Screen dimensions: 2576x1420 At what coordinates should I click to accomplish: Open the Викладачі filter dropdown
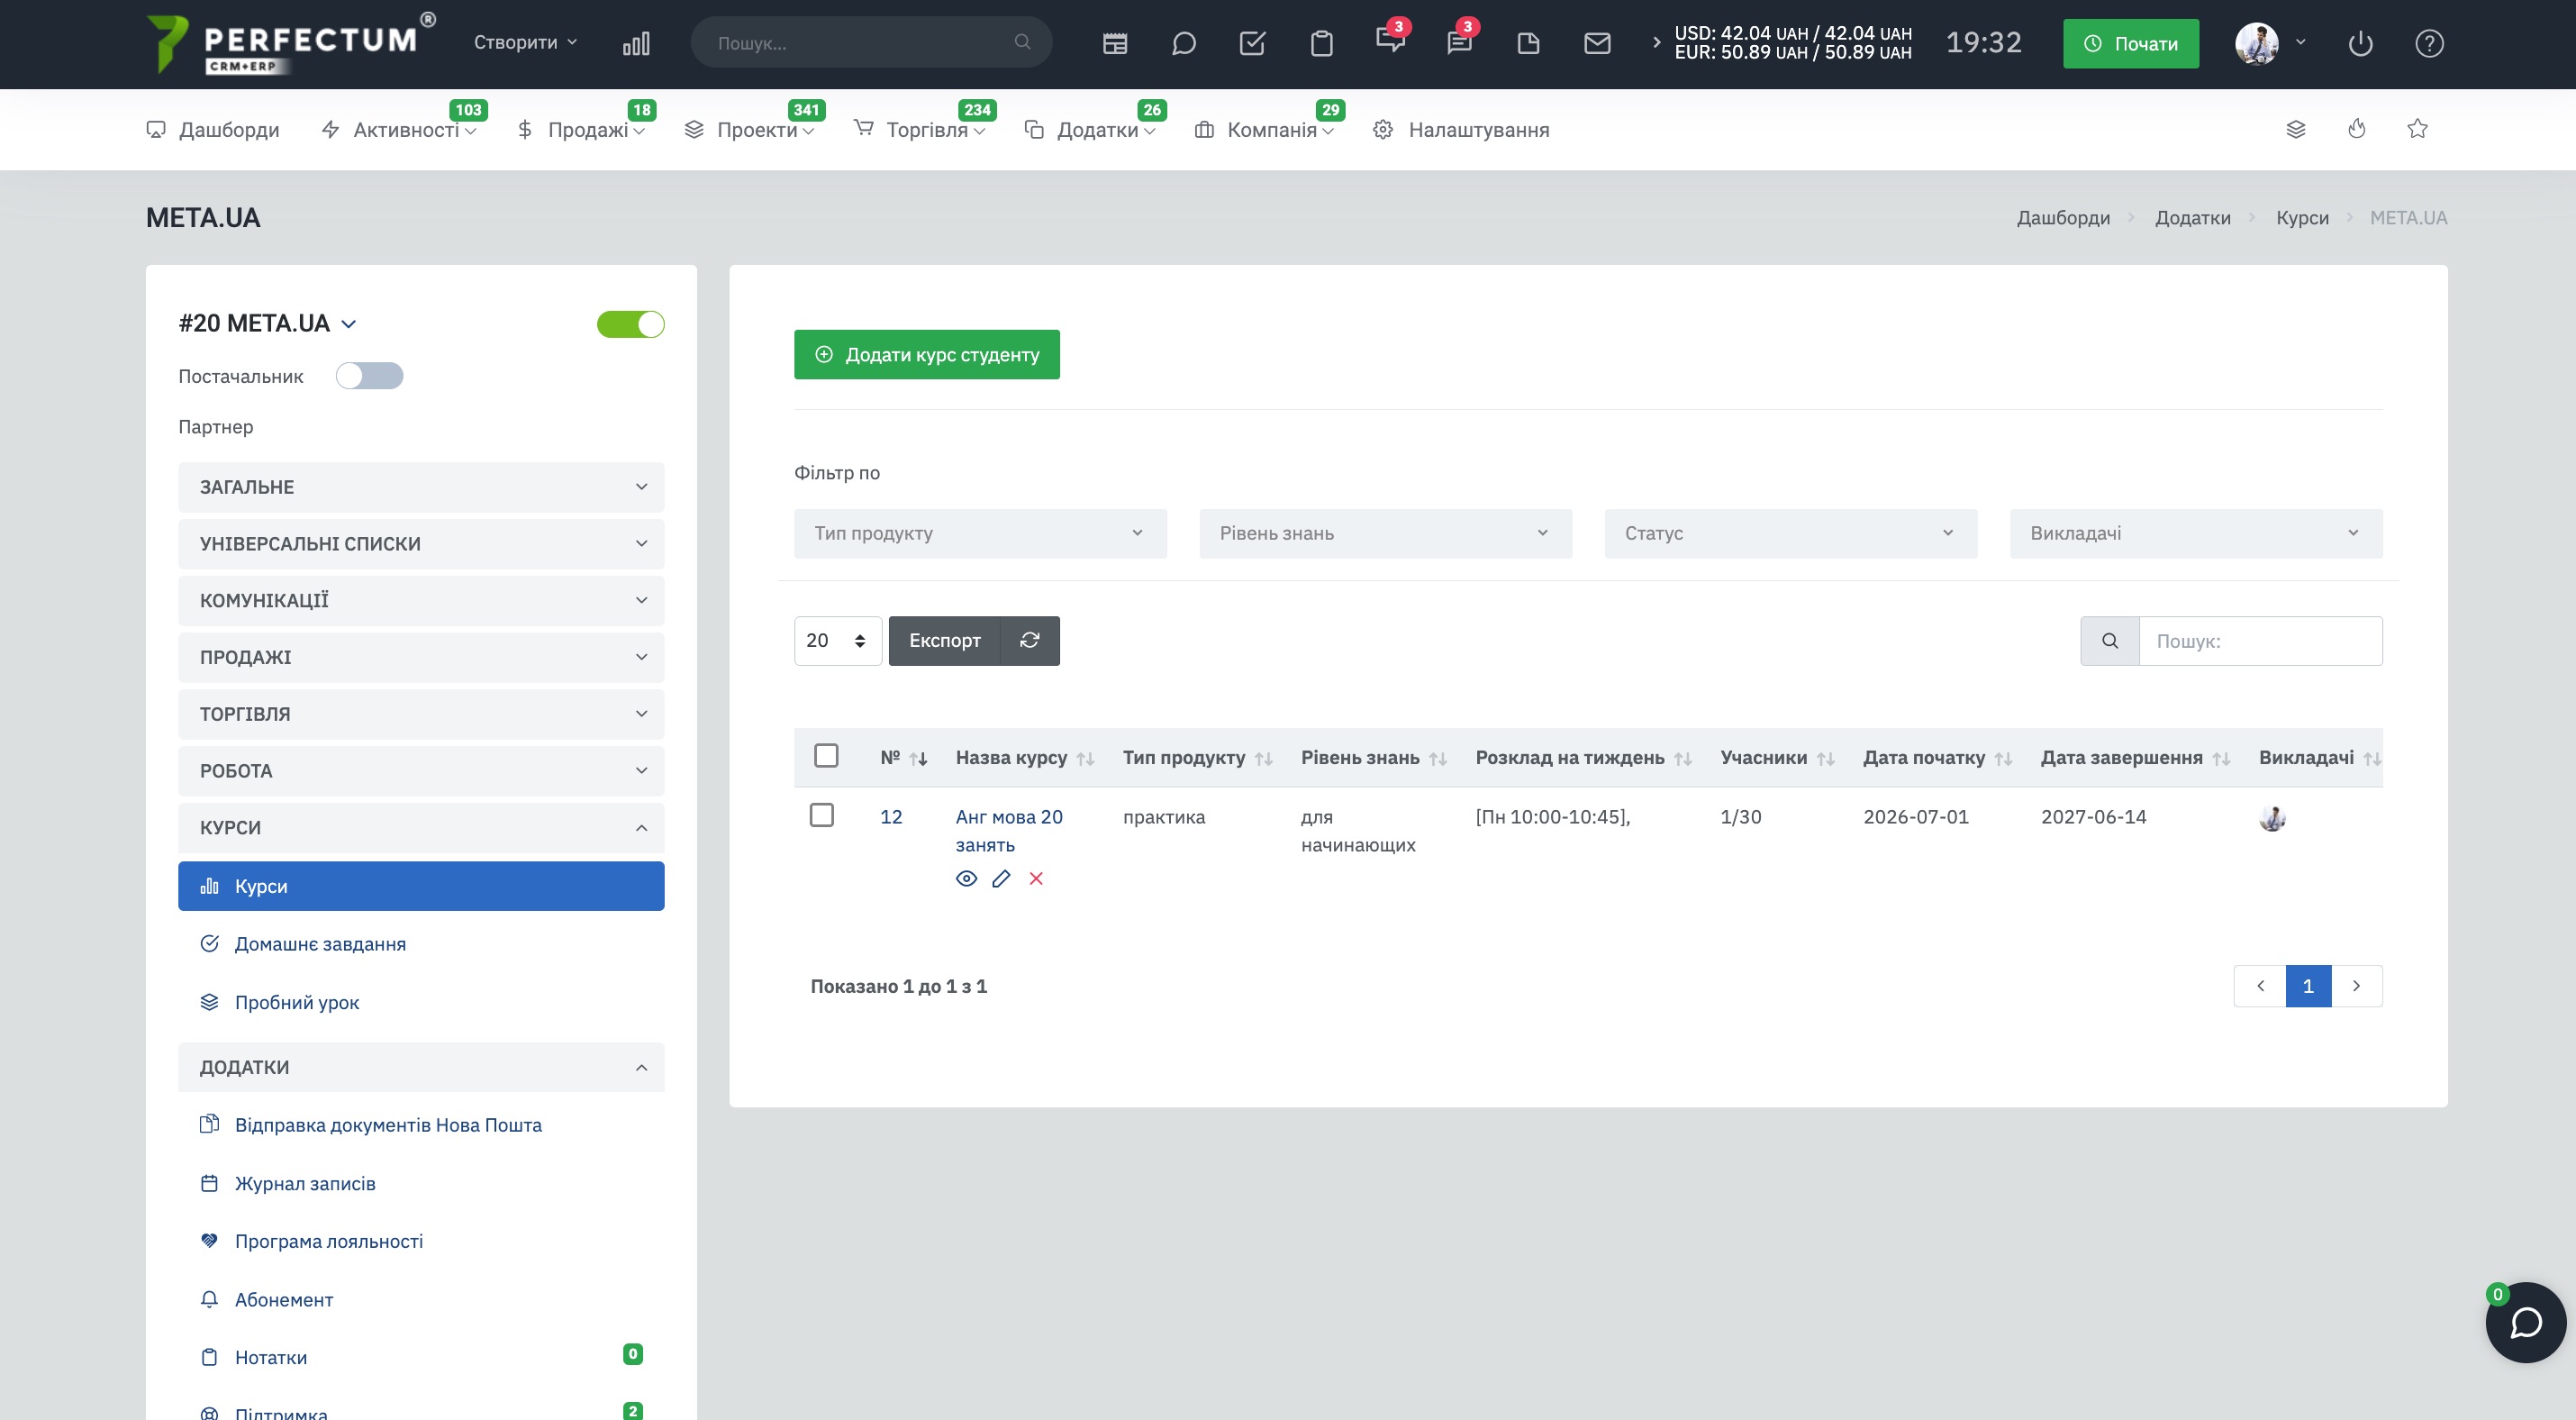tap(2196, 533)
